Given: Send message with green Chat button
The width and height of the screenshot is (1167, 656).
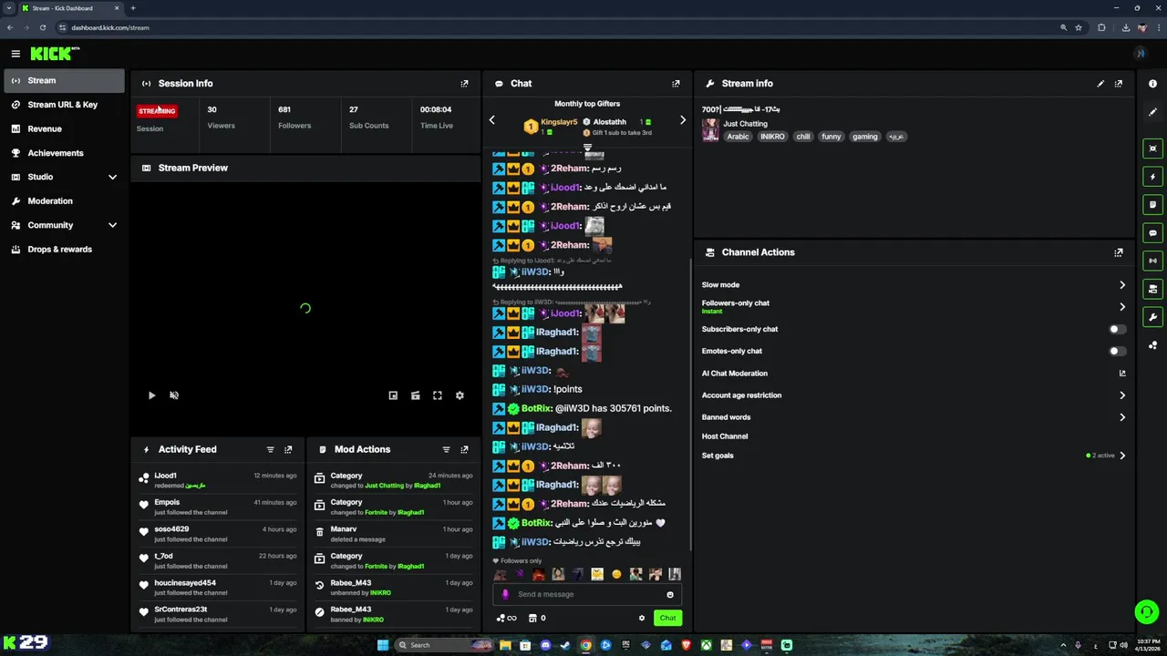Looking at the screenshot, I should 667,618.
